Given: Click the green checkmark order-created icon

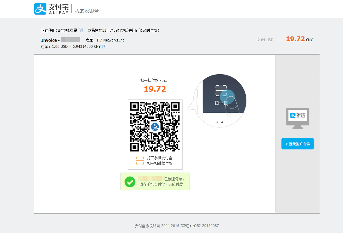Looking at the screenshot, I should click(x=130, y=182).
